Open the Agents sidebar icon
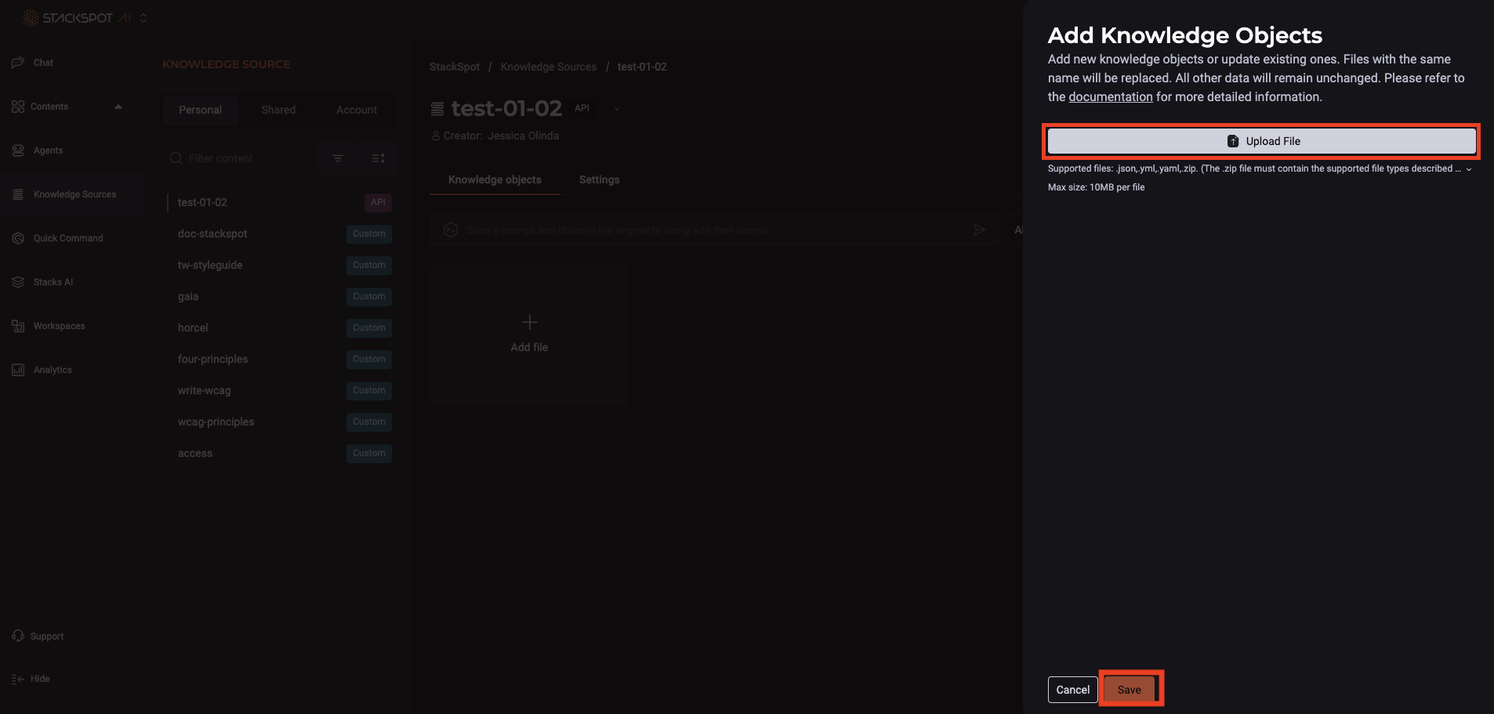 [18, 150]
